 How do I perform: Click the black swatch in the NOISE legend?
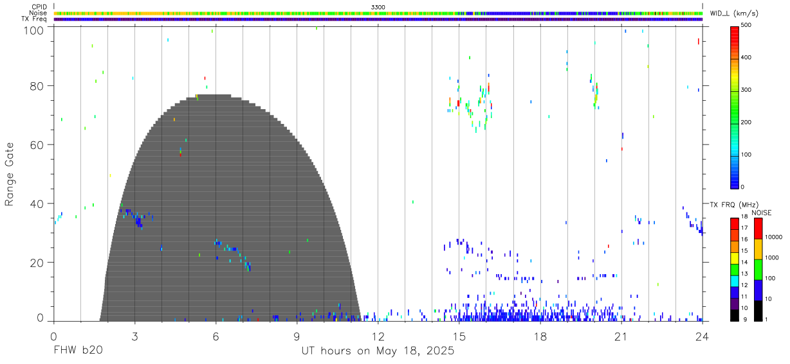(758, 310)
